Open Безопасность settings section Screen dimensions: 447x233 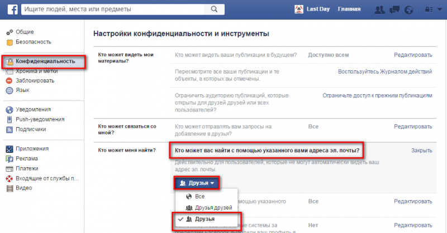(x=34, y=42)
